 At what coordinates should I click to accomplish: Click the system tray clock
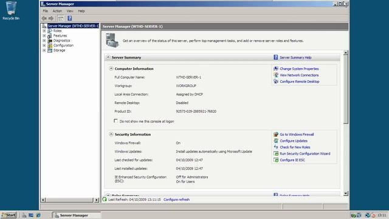pyautogui.click(x=382, y=215)
